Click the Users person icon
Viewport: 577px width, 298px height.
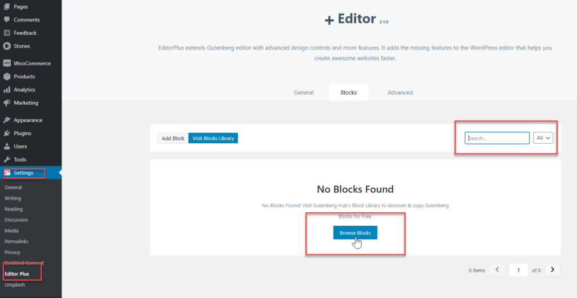point(7,146)
